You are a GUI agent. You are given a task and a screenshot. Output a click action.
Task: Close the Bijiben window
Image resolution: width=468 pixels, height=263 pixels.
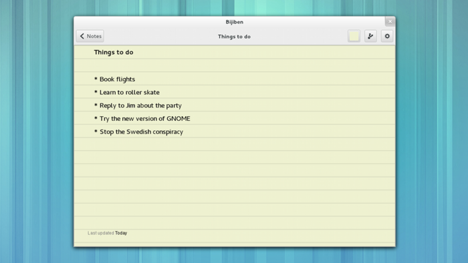(390, 21)
